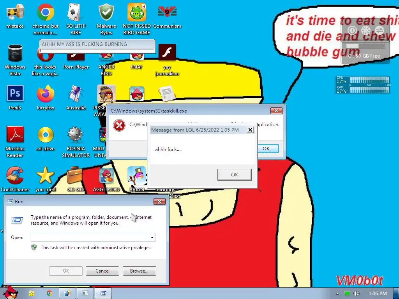Close the Run dialog window

click(159, 201)
